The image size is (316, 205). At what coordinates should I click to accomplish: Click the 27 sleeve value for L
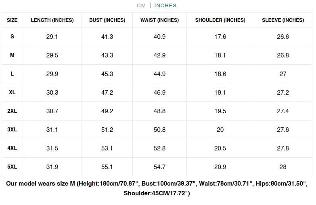(283, 74)
